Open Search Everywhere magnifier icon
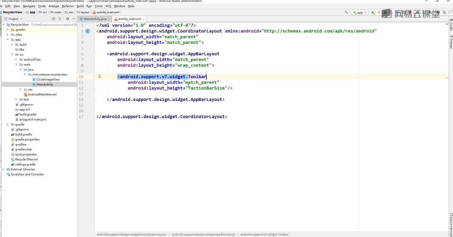453x237 pixels. 444,12
